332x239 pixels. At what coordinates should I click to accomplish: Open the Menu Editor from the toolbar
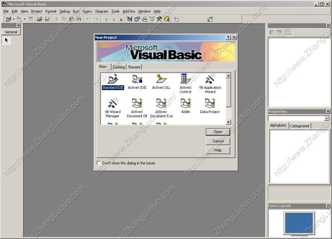(31, 19)
